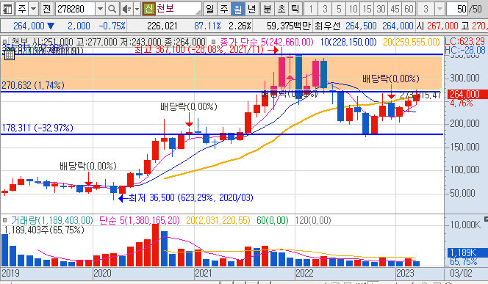
Task: Click the panel toggle icon at toolbar start
Action: (7, 10)
